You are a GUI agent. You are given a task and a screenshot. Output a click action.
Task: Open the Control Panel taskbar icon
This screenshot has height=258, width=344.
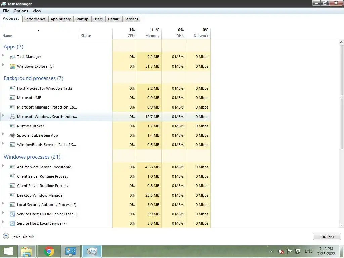(71, 251)
